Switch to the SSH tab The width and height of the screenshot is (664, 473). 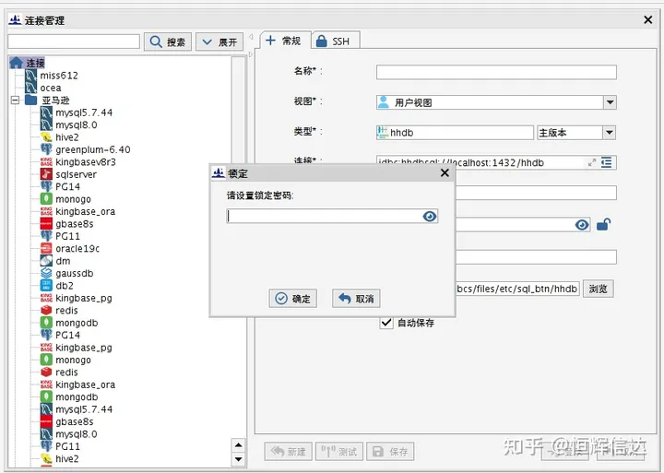click(336, 41)
